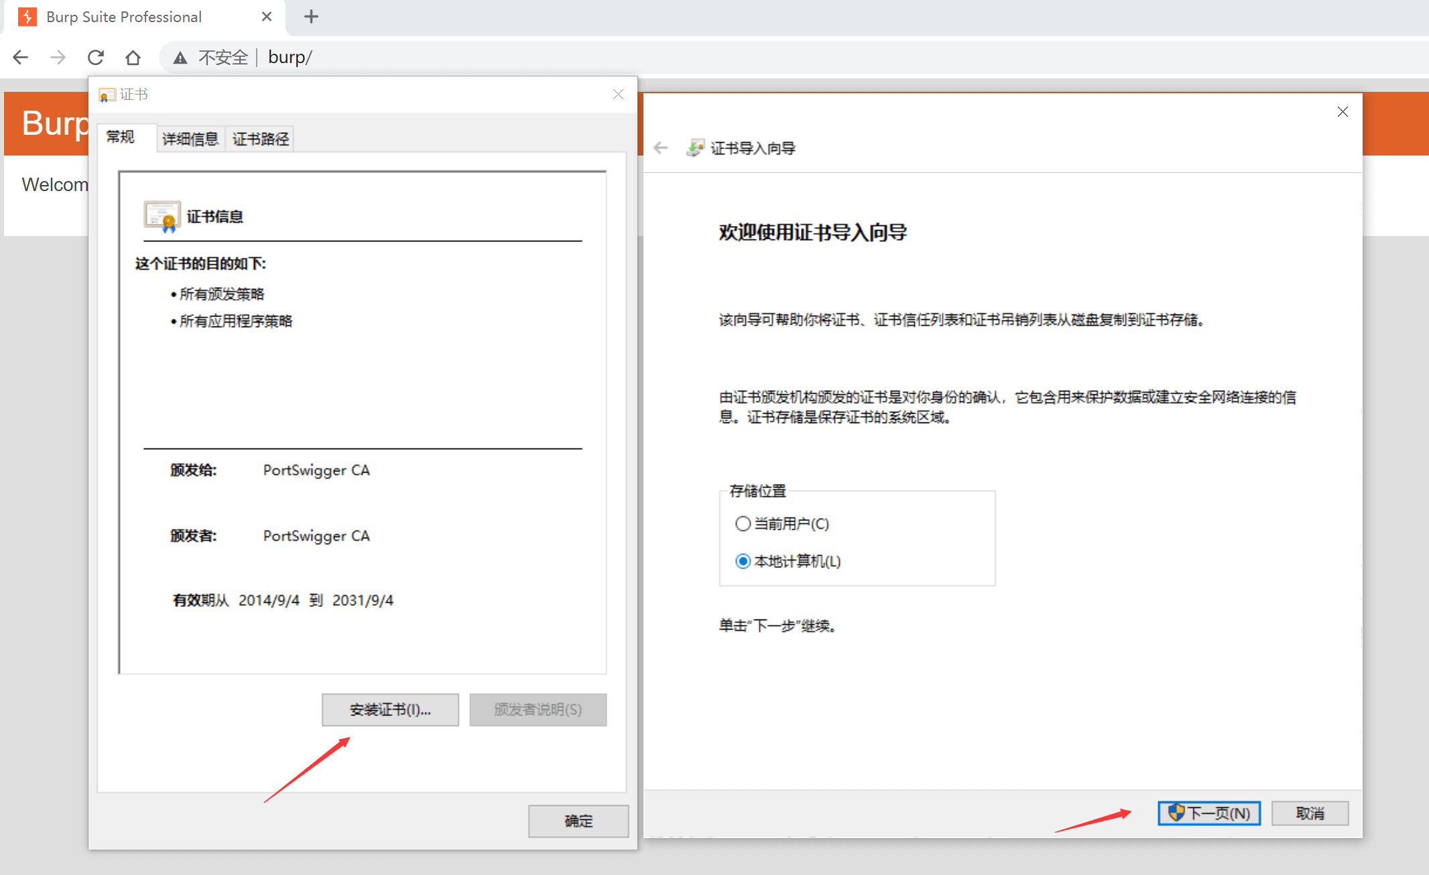The image size is (1429, 875).
Task: Click the 存储位置 group label
Action: (x=757, y=491)
